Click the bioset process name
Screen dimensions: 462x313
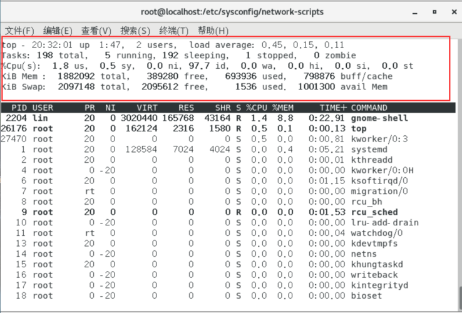coord(366,295)
